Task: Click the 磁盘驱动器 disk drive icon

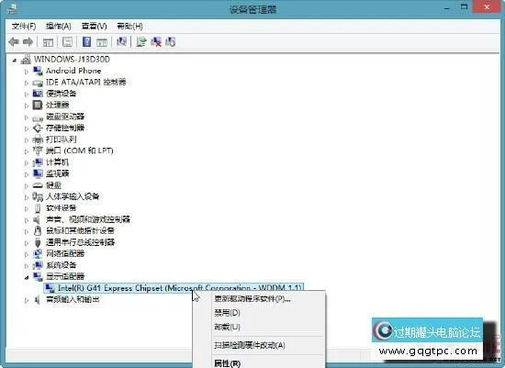Action: (38, 117)
